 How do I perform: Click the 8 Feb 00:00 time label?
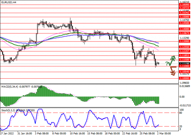59,134
